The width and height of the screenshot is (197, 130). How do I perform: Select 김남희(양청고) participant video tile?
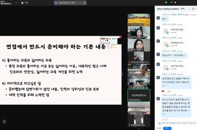[x=139, y=95]
